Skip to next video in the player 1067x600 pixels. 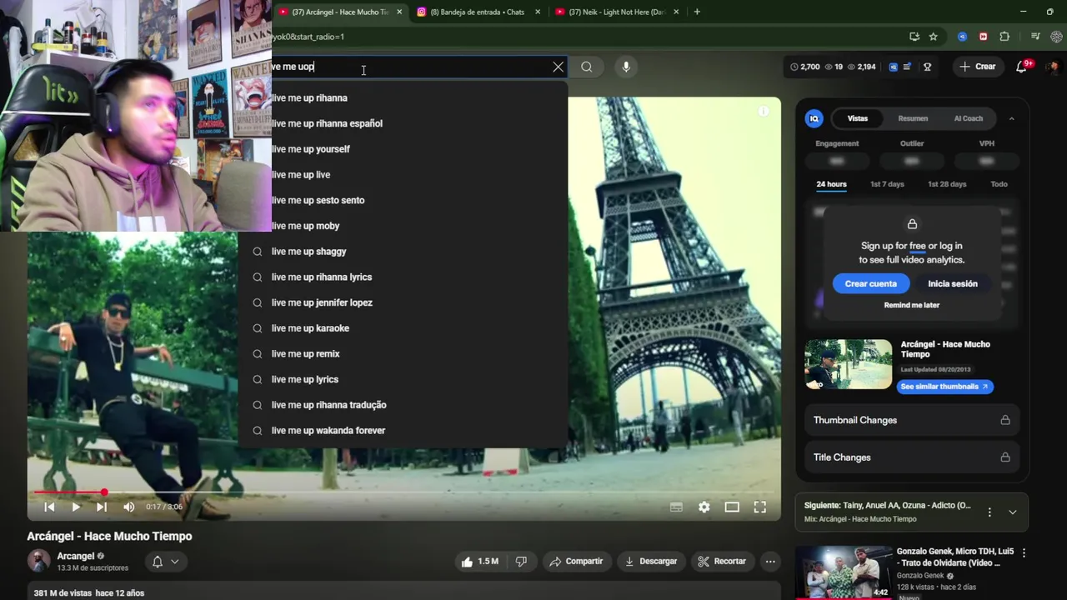(x=102, y=507)
